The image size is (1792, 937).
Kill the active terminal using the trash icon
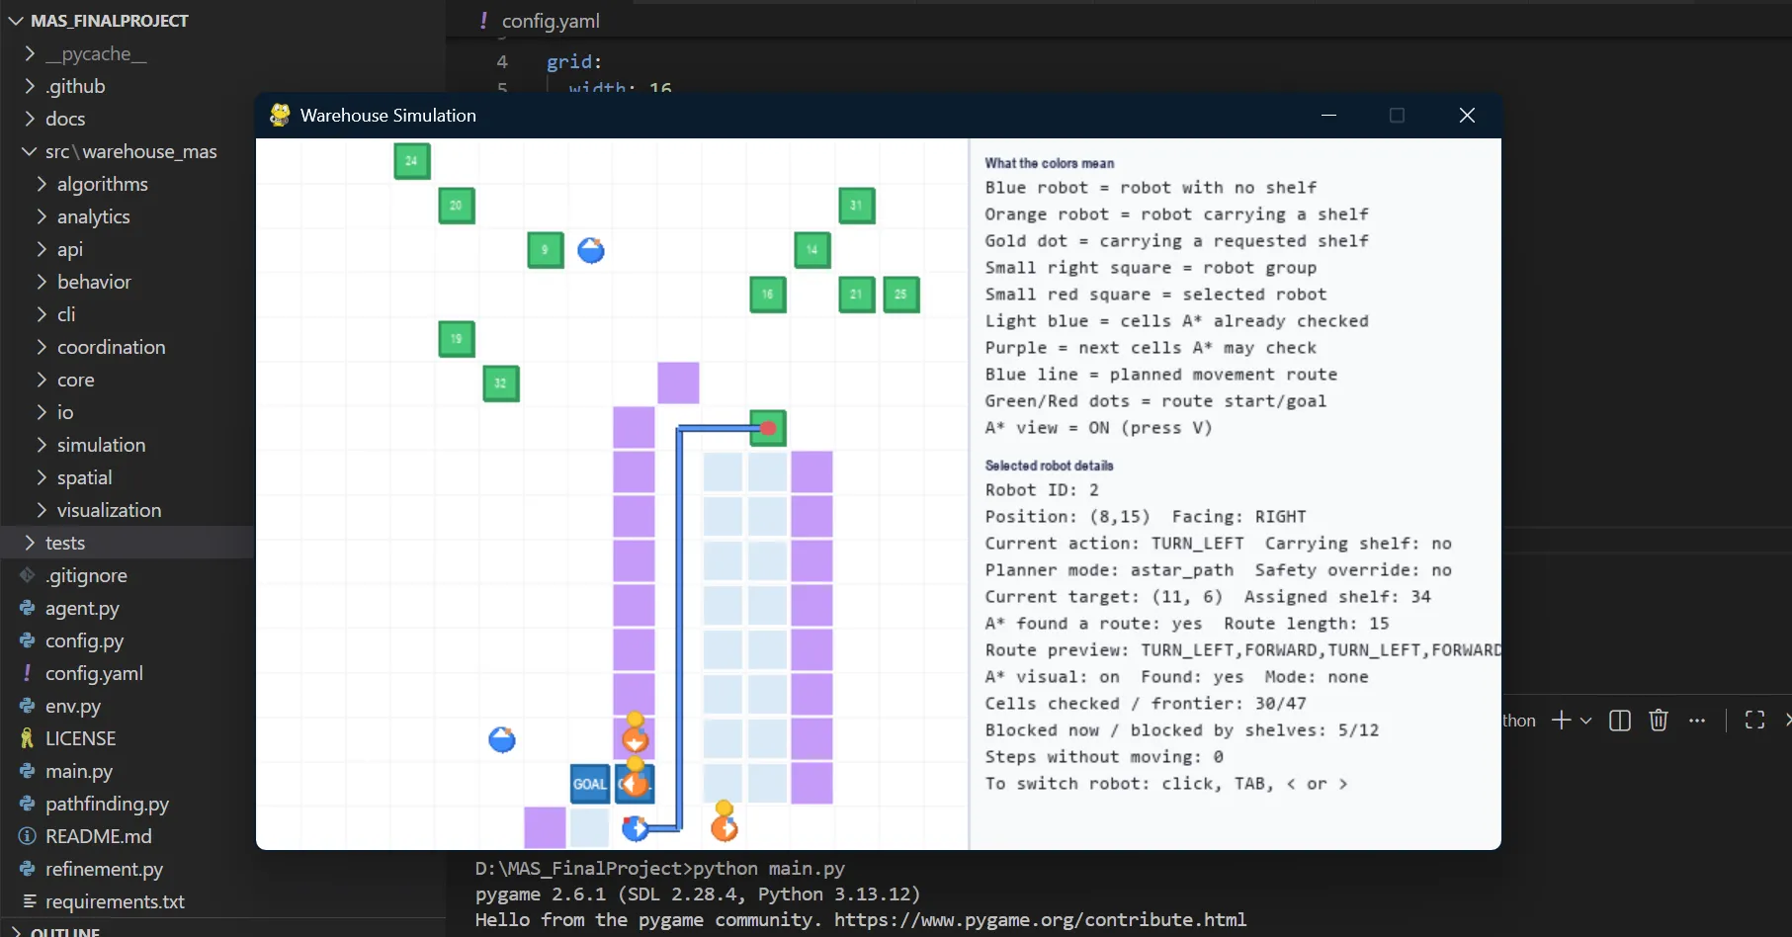[1659, 720]
